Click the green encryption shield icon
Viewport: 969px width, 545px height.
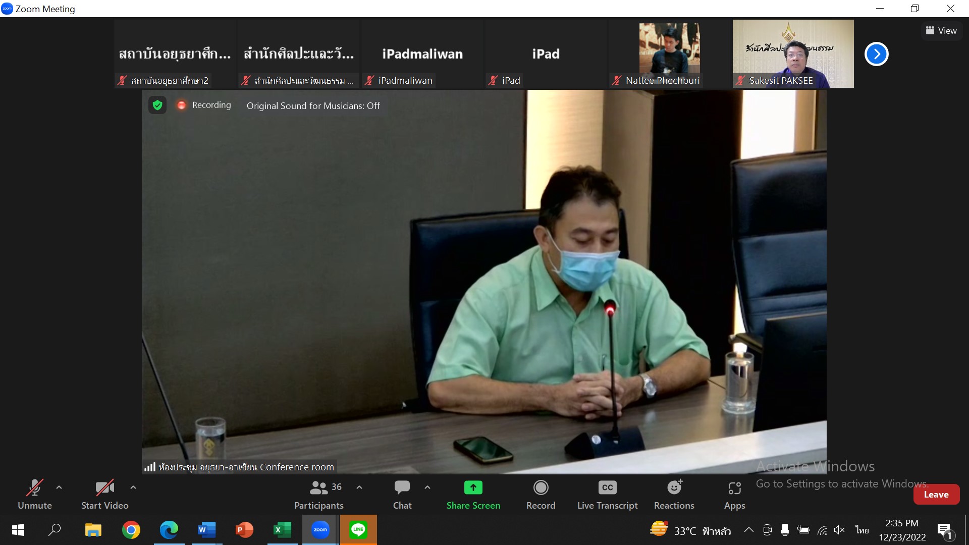pos(157,105)
